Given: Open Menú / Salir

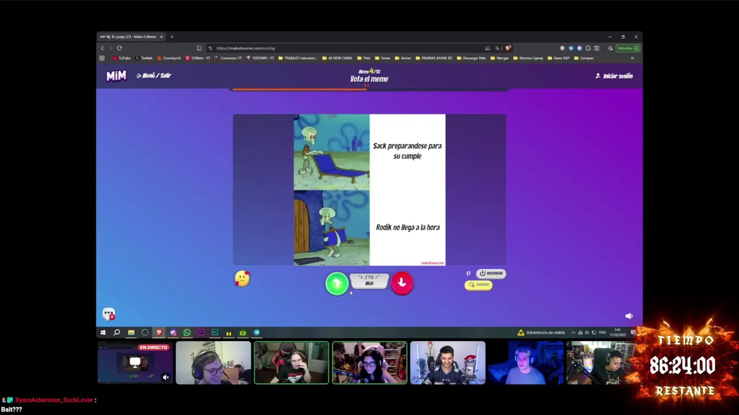Looking at the screenshot, I should click(154, 76).
